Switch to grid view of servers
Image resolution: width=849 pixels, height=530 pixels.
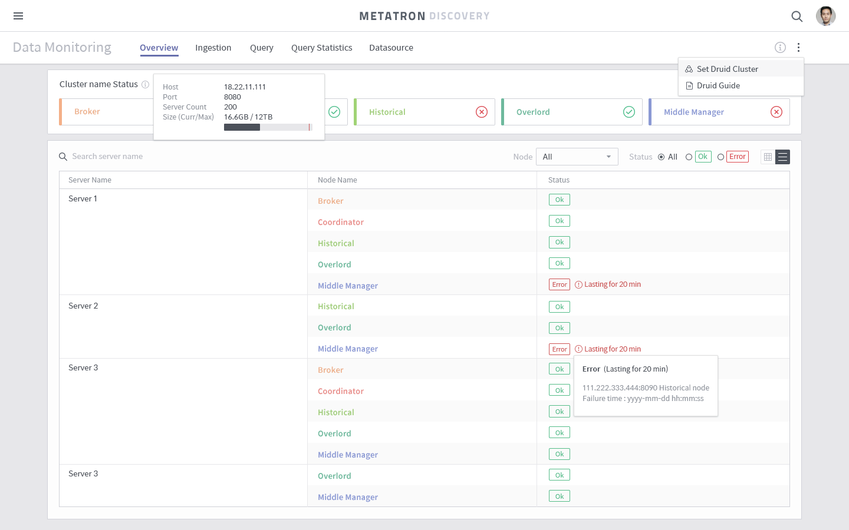767,157
